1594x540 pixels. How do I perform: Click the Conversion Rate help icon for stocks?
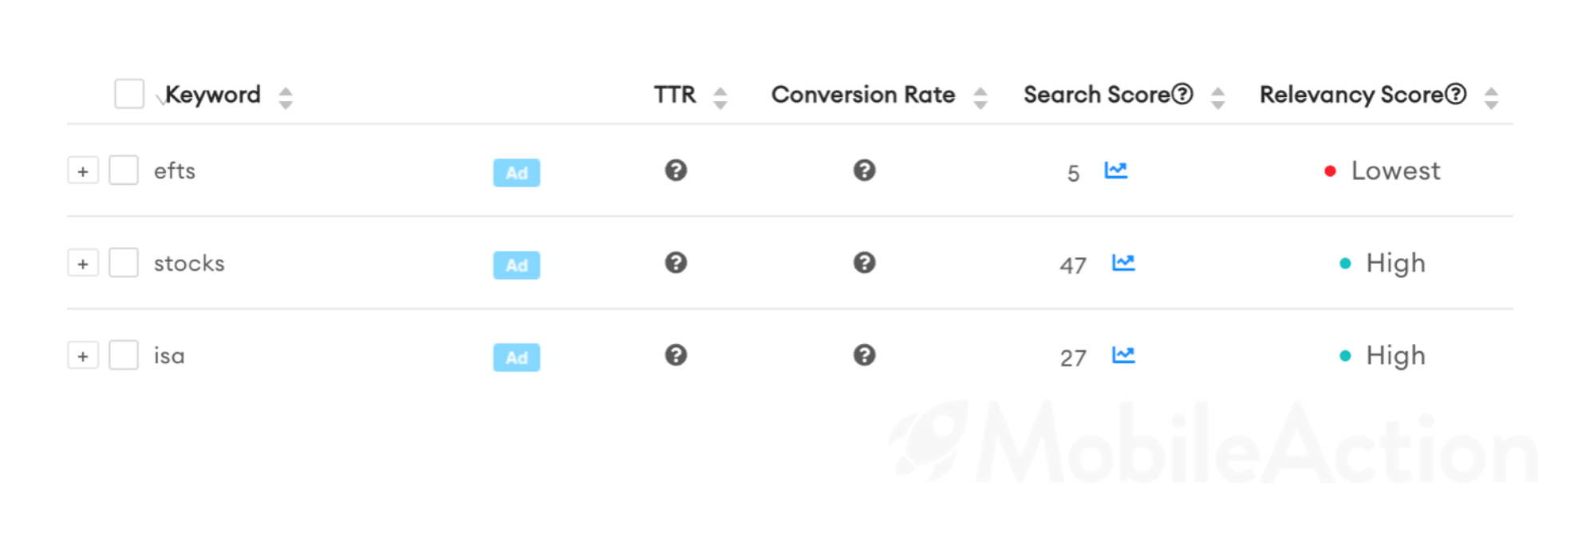(x=864, y=263)
